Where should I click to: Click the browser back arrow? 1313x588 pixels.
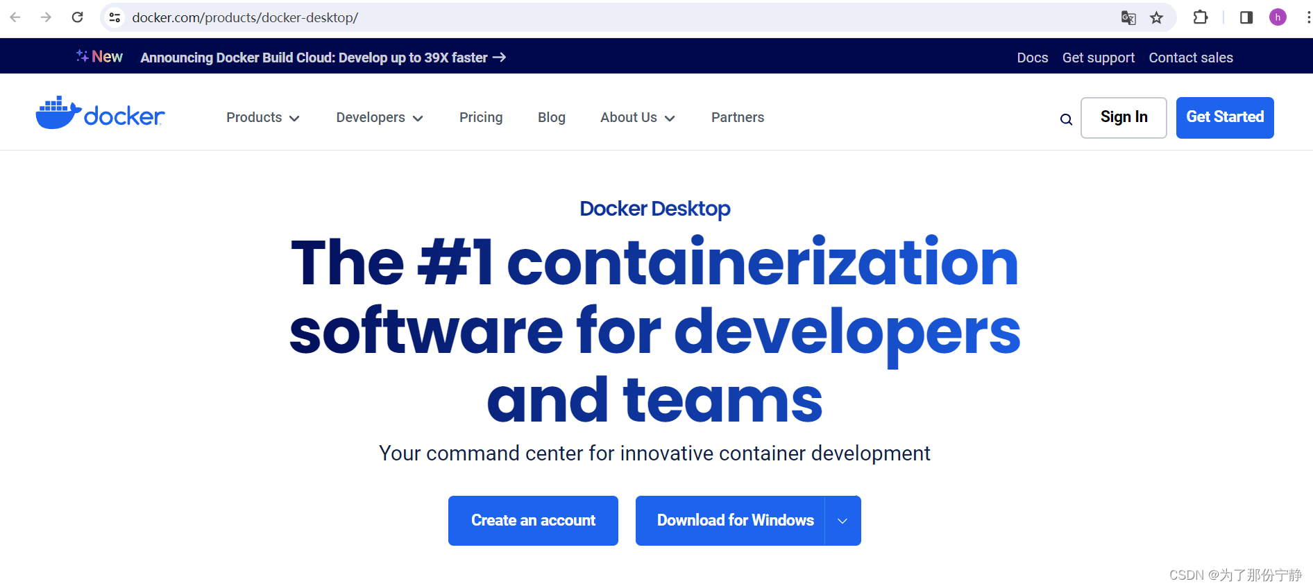coord(15,17)
